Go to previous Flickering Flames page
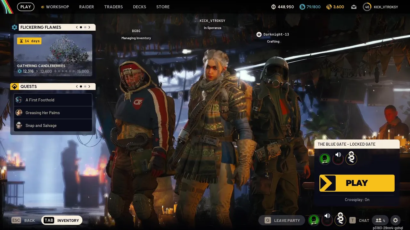The height and width of the screenshot is (230, 410). (x=77, y=27)
